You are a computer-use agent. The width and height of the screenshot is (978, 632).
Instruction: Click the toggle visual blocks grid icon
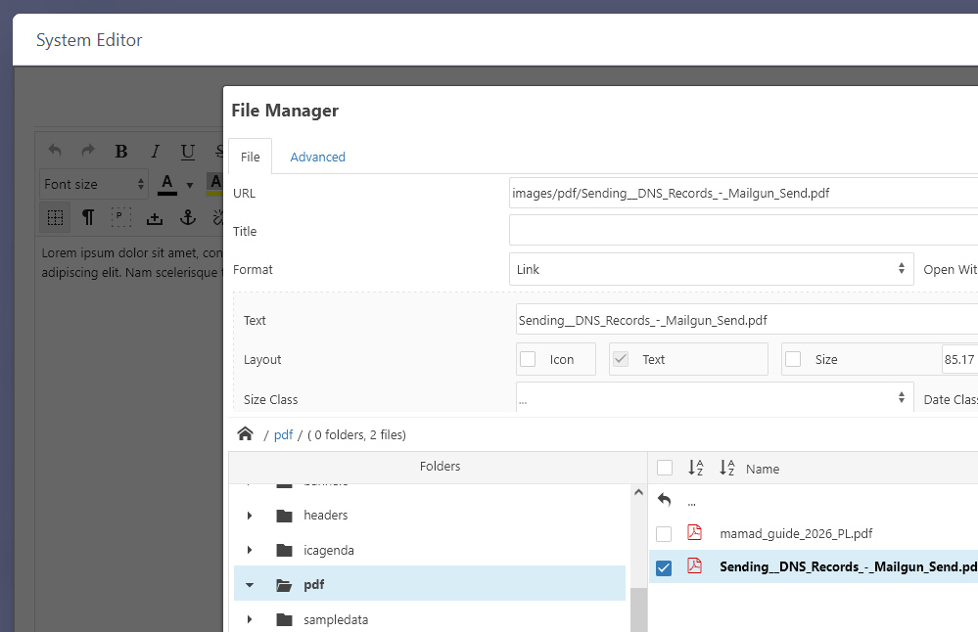56,217
